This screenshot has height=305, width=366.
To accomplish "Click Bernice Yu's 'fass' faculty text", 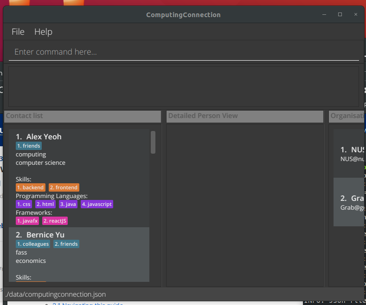I will click(21, 253).
